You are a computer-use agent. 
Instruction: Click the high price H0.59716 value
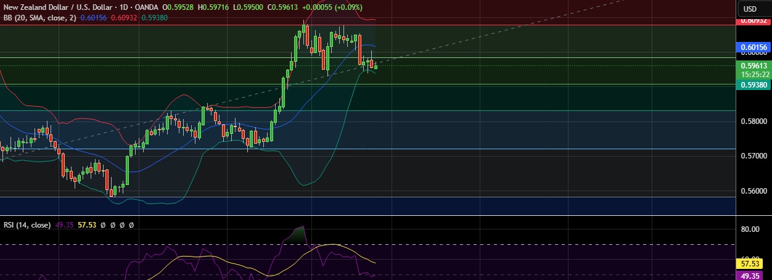pyautogui.click(x=214, y=7)
